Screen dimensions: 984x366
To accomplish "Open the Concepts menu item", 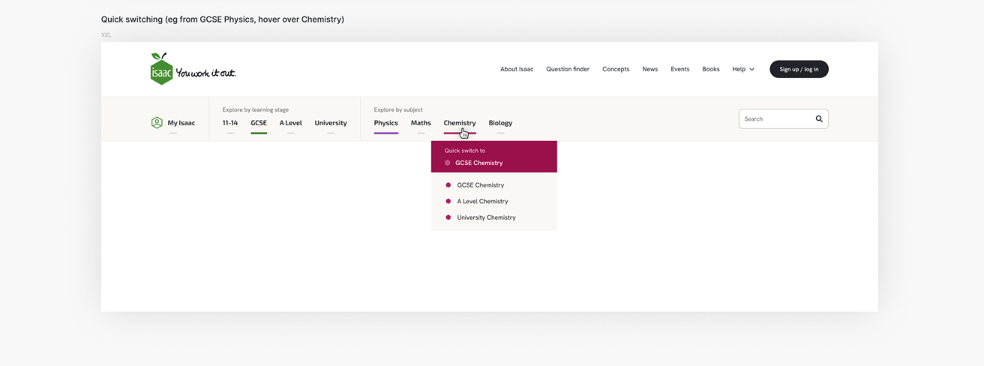I will tap(616, 69).
